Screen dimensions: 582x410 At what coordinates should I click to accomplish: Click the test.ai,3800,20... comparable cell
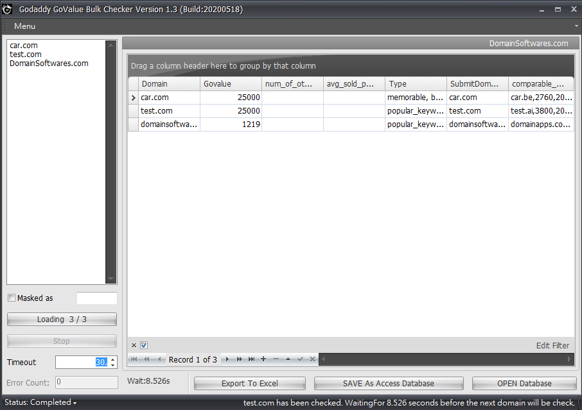coord(541,111)
